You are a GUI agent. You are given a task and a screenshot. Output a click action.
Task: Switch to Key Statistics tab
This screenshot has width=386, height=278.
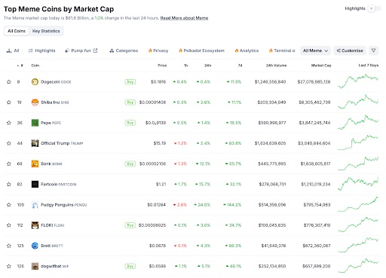[46, 31]
